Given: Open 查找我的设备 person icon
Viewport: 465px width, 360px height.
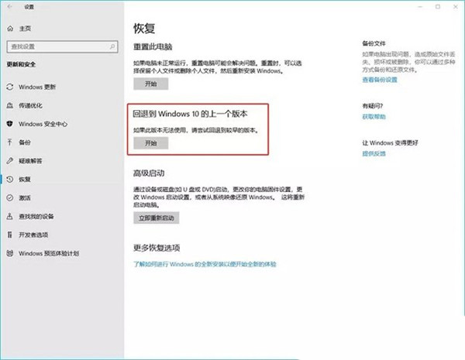Looking at the screenshot, I should [x=9, y=216].
